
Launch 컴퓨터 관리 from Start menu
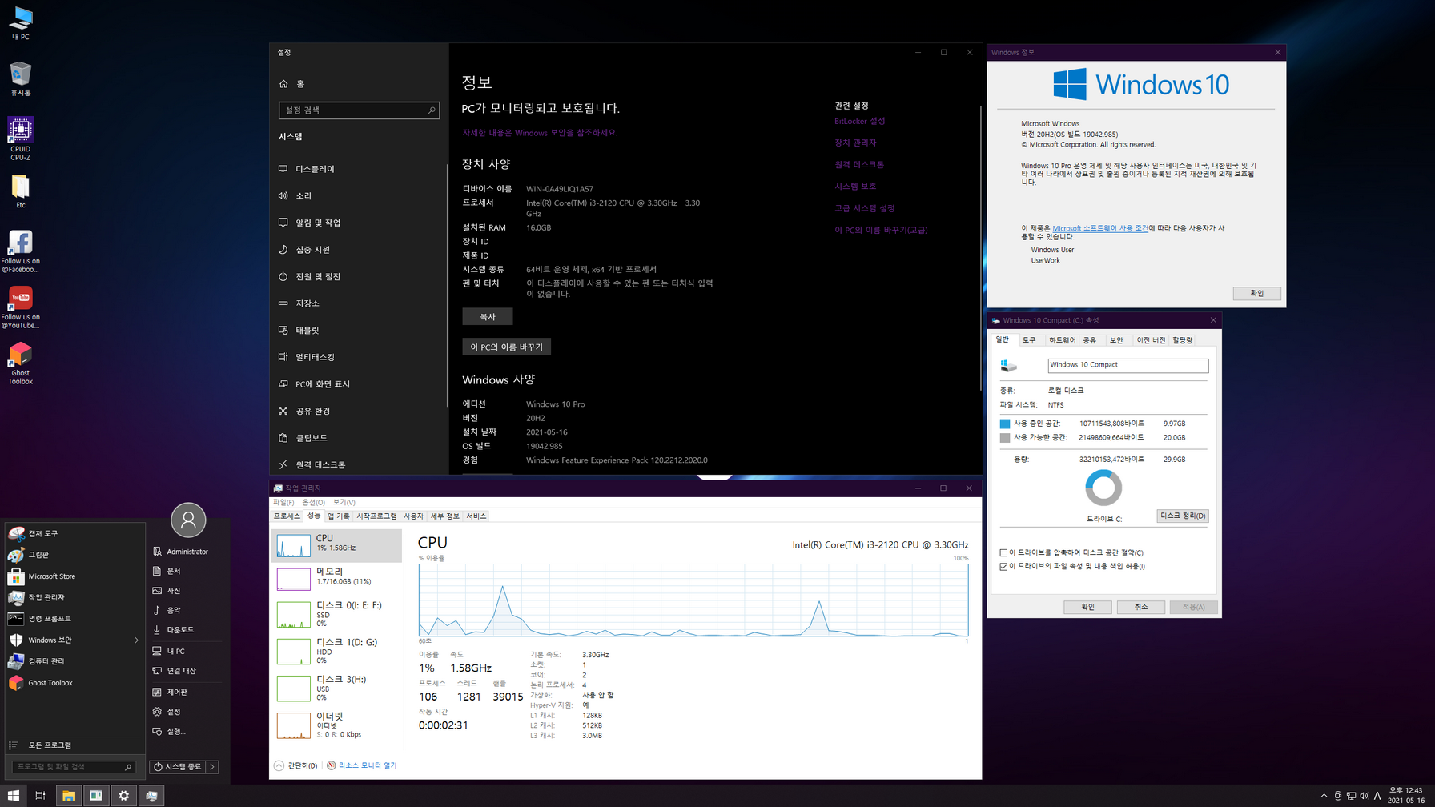(74, 661)
